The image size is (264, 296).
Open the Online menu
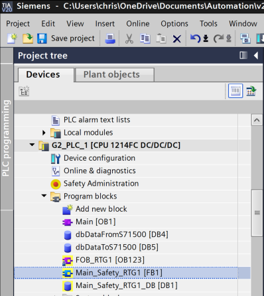(138, 24)
